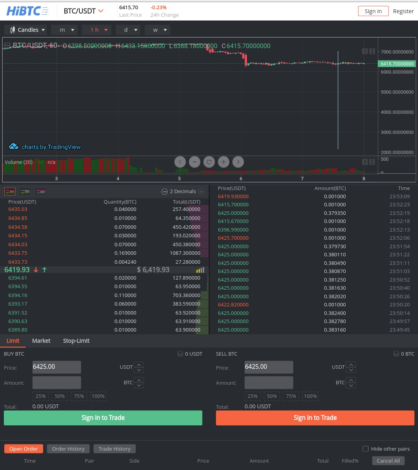
Task: Increment the buy amount BTC stepper up
Action: click(x=139, y=380)
